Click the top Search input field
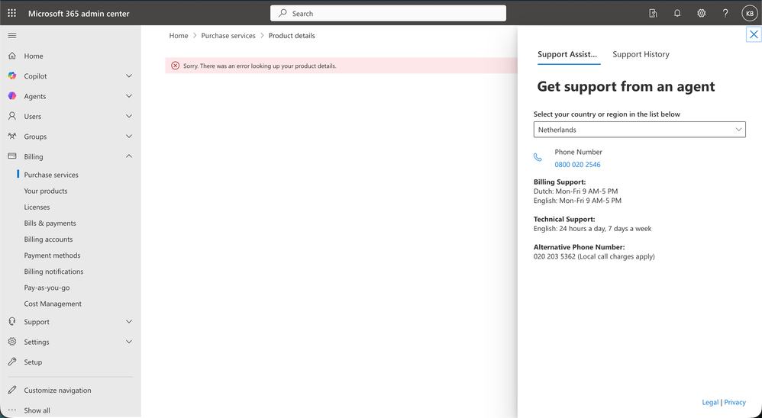Screen dimensions: 762x418 (388, 13)
